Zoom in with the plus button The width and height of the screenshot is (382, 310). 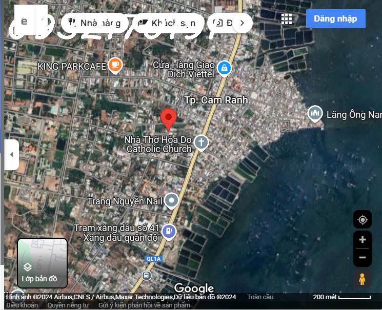point(363,240)
